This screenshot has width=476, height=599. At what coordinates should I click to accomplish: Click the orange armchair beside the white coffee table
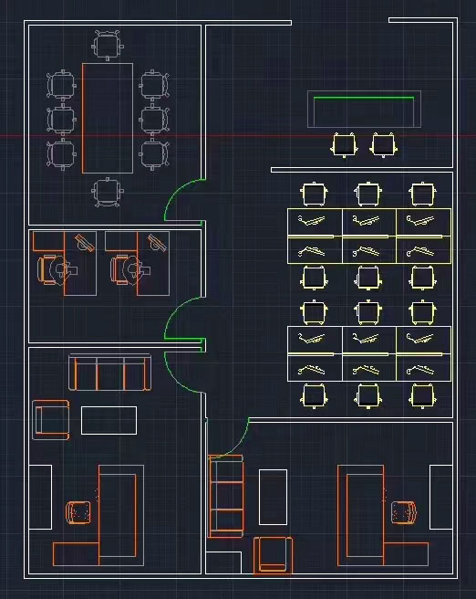coord(51,420)
